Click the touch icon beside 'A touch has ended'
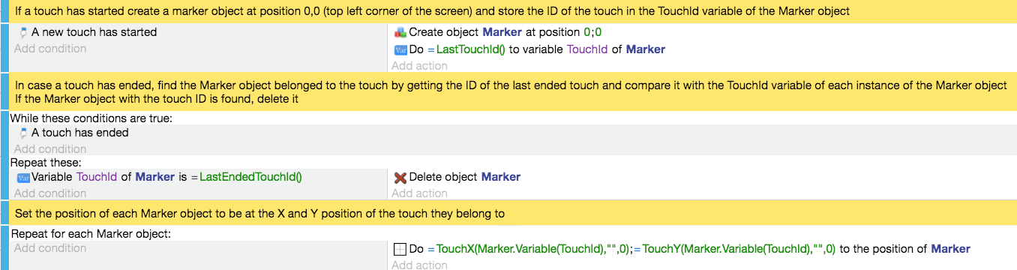This screenshot has width=1017, height=270. tap(23, 133)
